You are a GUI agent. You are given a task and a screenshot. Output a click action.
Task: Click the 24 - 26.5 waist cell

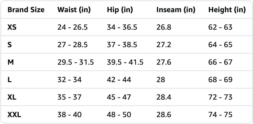[72, 27]
